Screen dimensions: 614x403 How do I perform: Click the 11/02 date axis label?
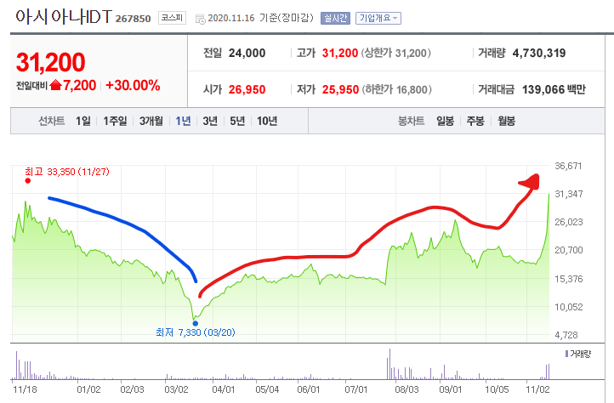pos(537,389)
